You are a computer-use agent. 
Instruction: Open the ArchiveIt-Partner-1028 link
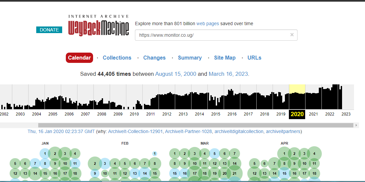(188, 131)
